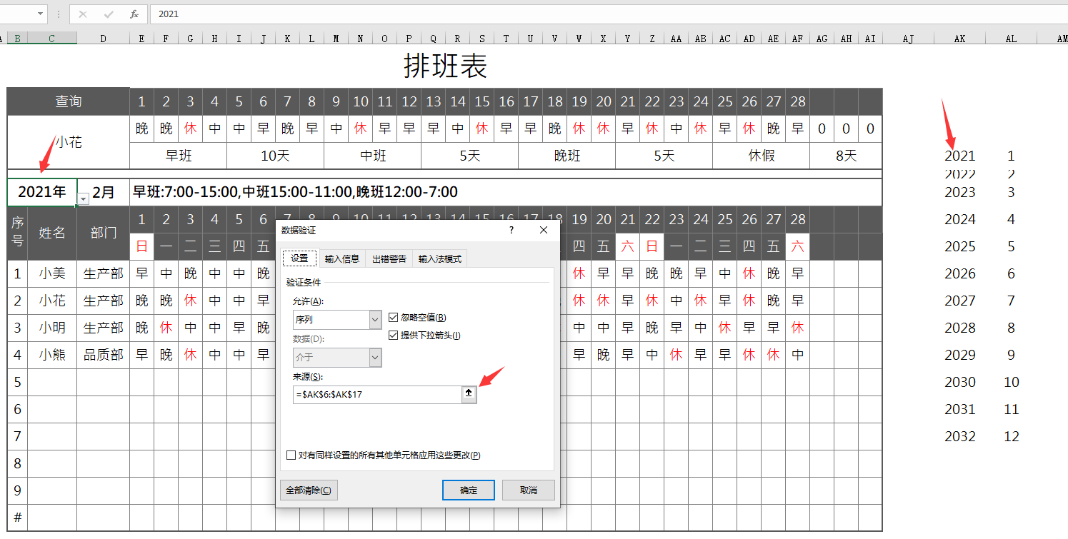Open the dropdown arrow beside the 2021年 cell

84,198
